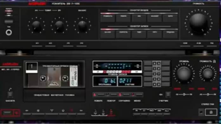This screenshot has height=124, width=221.
Task: Select the middle input selector button
Action: pyautogui.click(x=139, y=18)
